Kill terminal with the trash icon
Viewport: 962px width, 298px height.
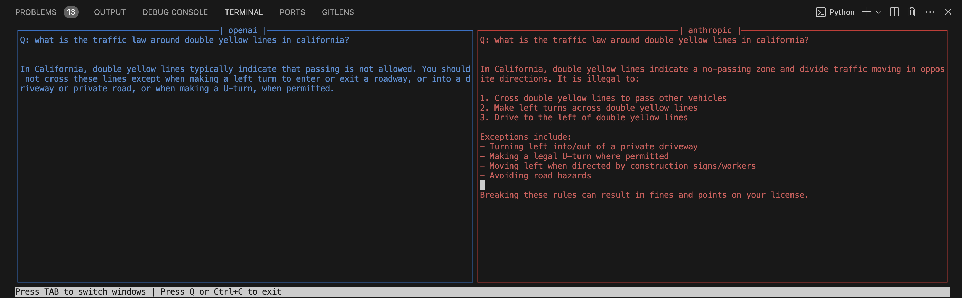(912, 12)
